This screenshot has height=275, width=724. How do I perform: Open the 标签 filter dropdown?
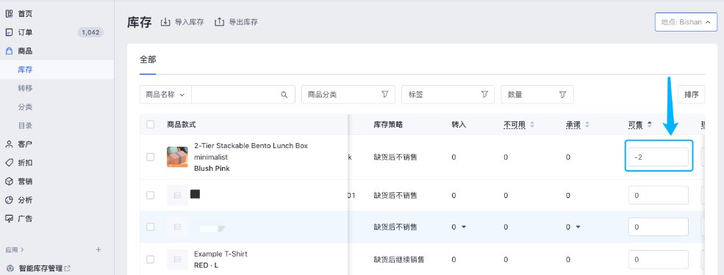[x=448, y=95]
